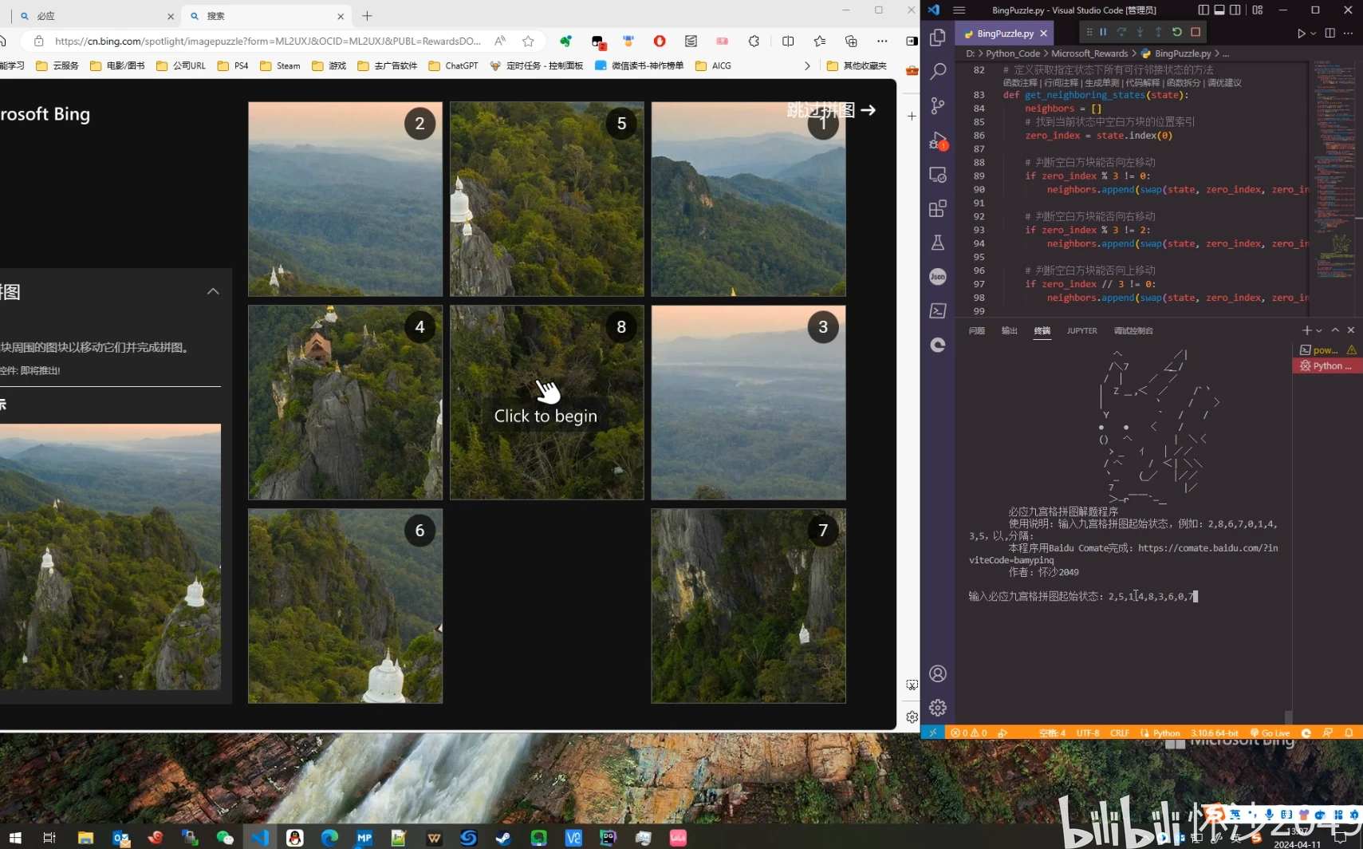Open the Source Control view in VS Code
This screenshot has width=1363, height=849.
click(x=938, y=105)
